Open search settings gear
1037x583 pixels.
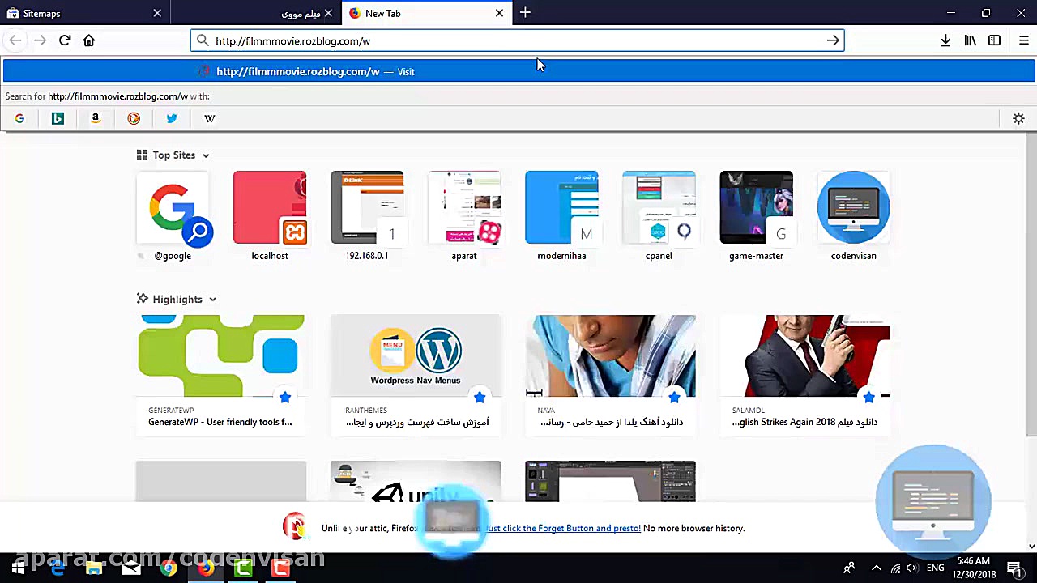coord(1018,118)
